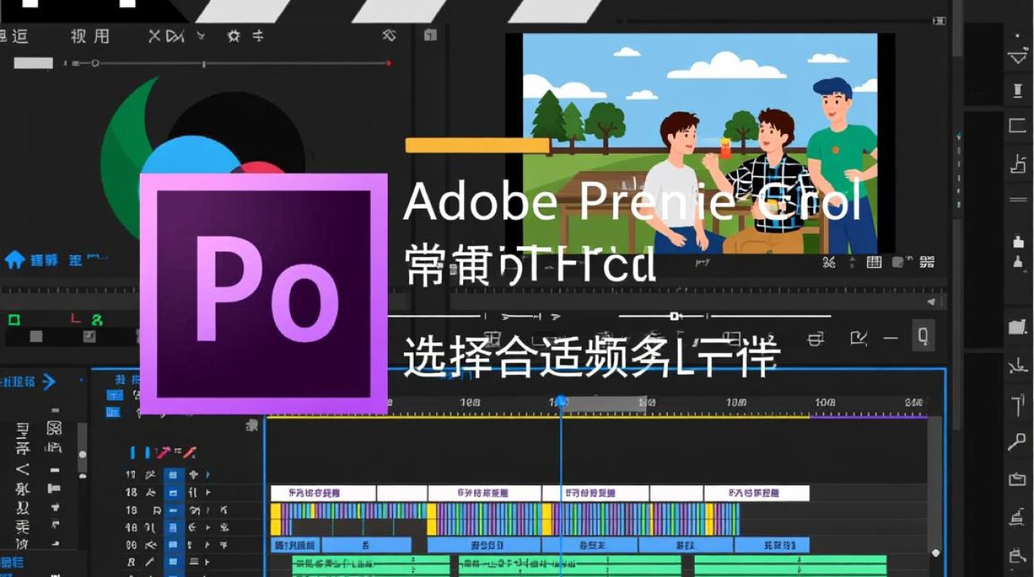Click the minus icon above the timeline
Image resolution: width=1034 pixels, height=577 pixels.
(x=891, y=337)
